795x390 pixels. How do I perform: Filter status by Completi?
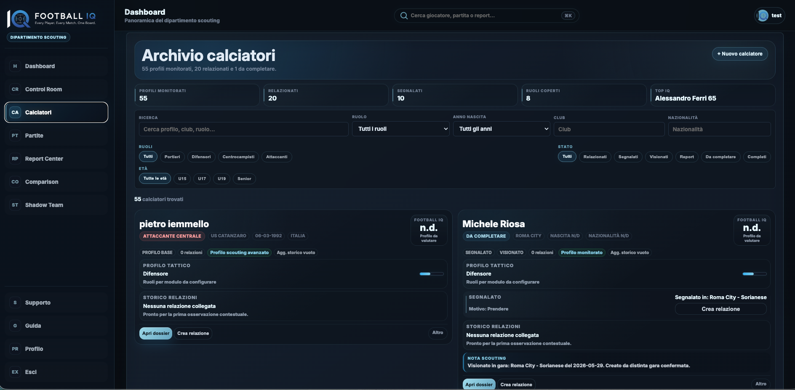coord(757,157)
